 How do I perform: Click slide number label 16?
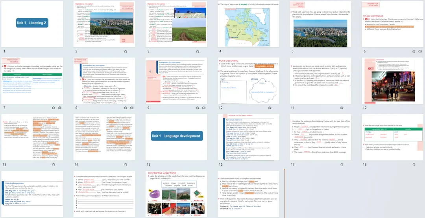[x=221, y=164]
